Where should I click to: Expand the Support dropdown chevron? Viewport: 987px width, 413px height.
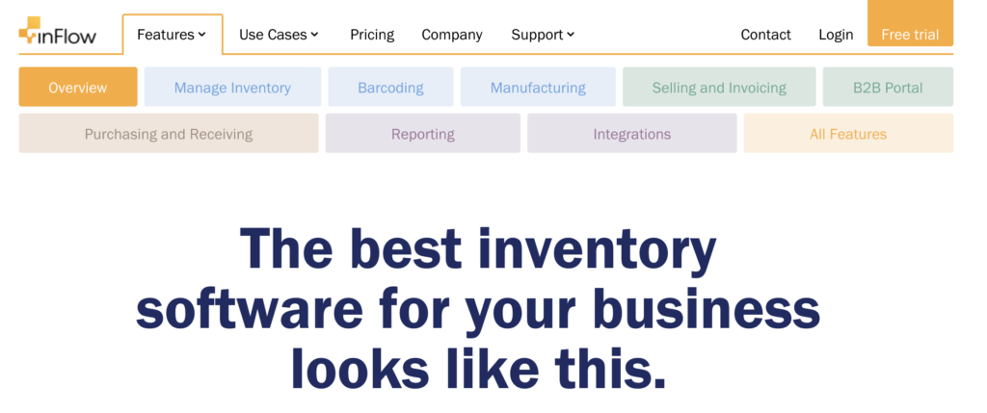click(x=571, y=35)
